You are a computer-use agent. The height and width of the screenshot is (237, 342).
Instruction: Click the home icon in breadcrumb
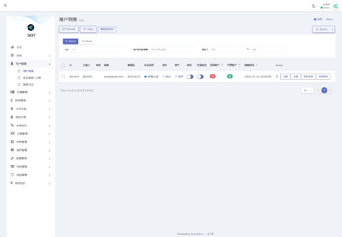tap(315, 19)
